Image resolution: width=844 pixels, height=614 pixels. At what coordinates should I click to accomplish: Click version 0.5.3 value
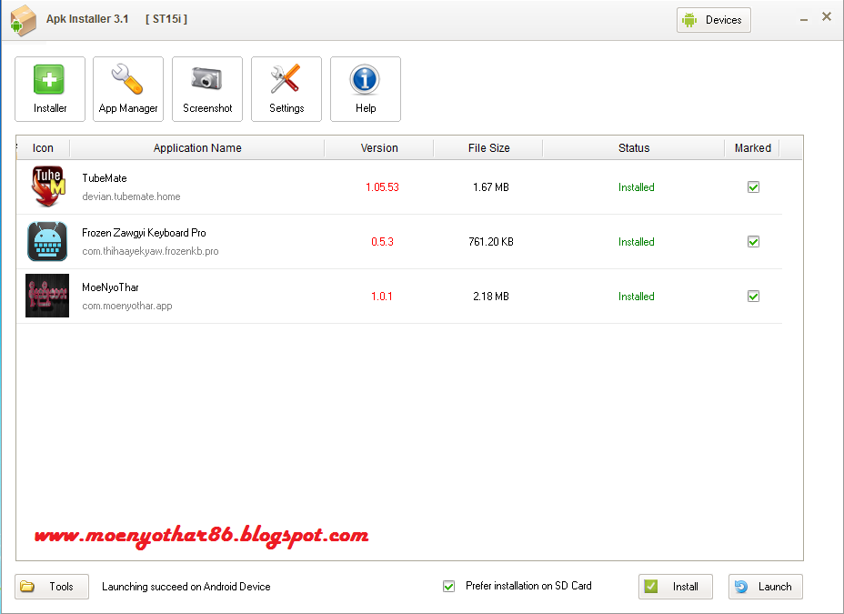(x=382, y=242)
